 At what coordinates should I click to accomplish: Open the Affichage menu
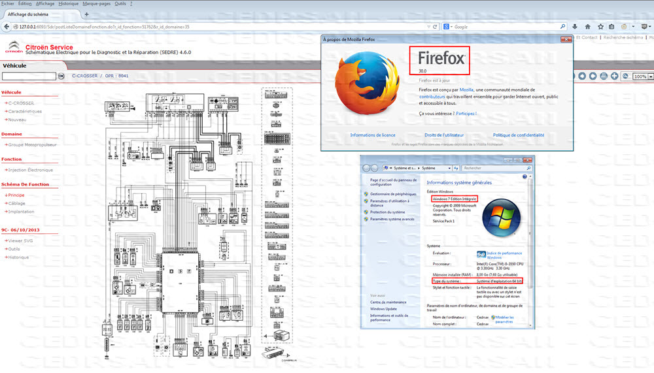(x=45, y=3)
